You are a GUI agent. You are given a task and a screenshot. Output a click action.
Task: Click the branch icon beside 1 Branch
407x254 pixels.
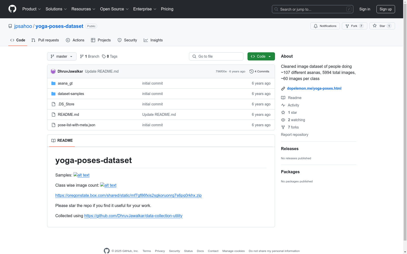[x=82, y=56]
